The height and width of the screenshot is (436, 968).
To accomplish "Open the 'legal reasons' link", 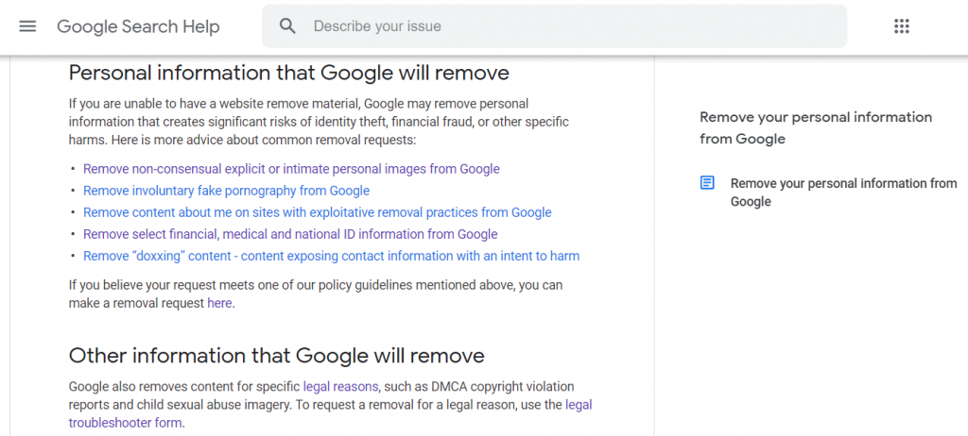I will point(340,387).
